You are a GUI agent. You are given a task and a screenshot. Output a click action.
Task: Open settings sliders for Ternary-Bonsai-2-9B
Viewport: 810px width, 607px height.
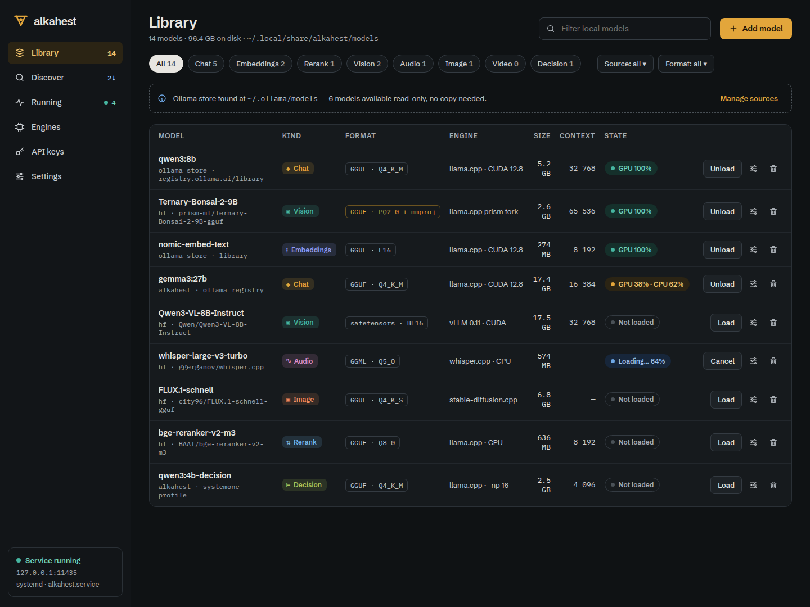tap(753, 211)
